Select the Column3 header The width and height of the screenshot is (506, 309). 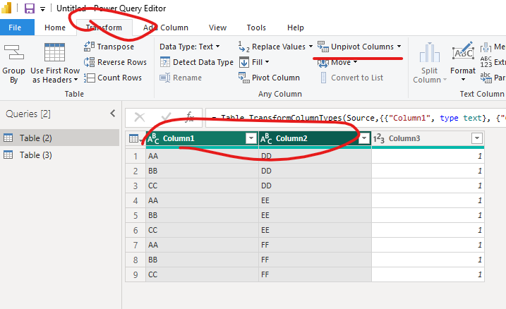coord(428,138)
